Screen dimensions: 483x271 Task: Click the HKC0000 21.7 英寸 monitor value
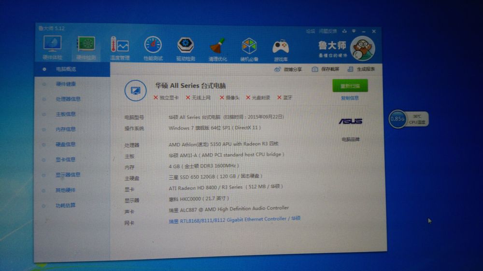(x=199, y=199)
